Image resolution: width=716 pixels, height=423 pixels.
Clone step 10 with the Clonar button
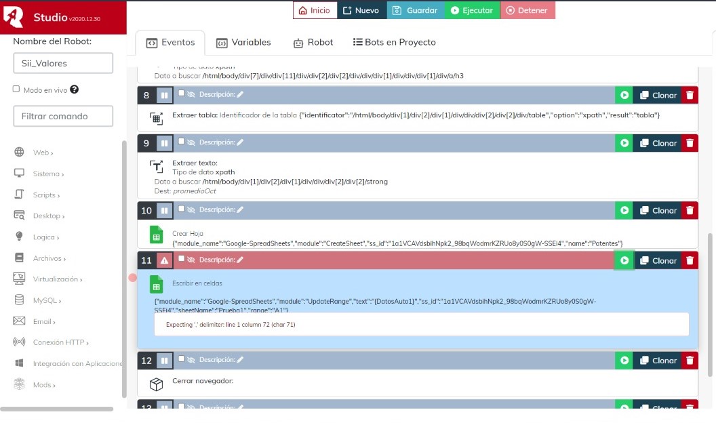658,211
